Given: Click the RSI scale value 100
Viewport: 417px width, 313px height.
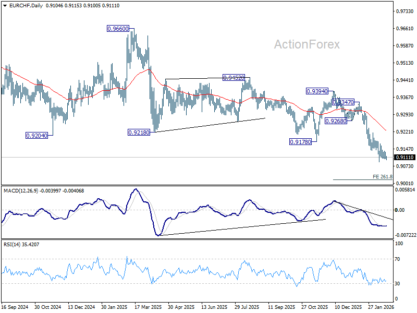Looking at the screenshot, I should tap(399, 243).
